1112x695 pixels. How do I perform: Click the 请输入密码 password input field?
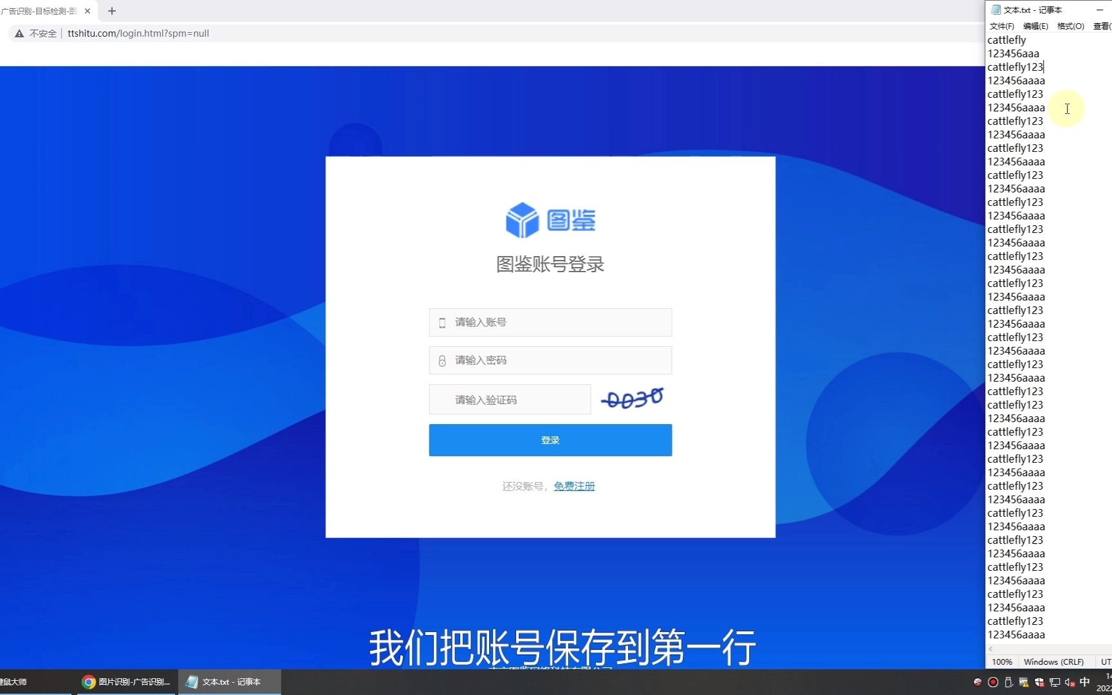point(550,360)
